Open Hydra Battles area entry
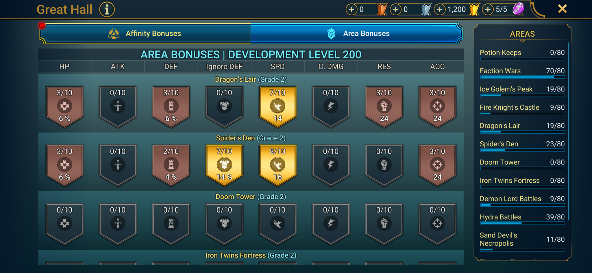The width and height of the screenshot is (592, 273). point(522,219)
